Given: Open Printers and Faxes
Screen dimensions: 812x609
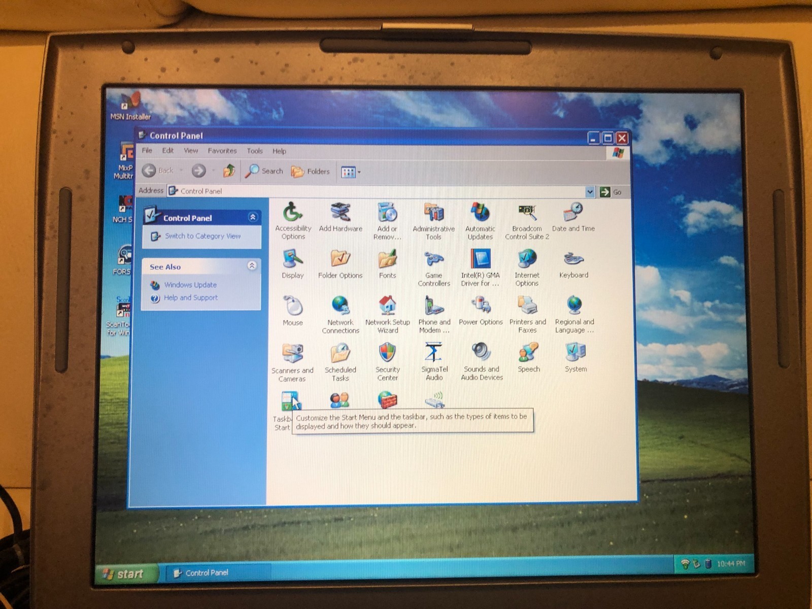Looking at the screenshot, I should (527, 315).
